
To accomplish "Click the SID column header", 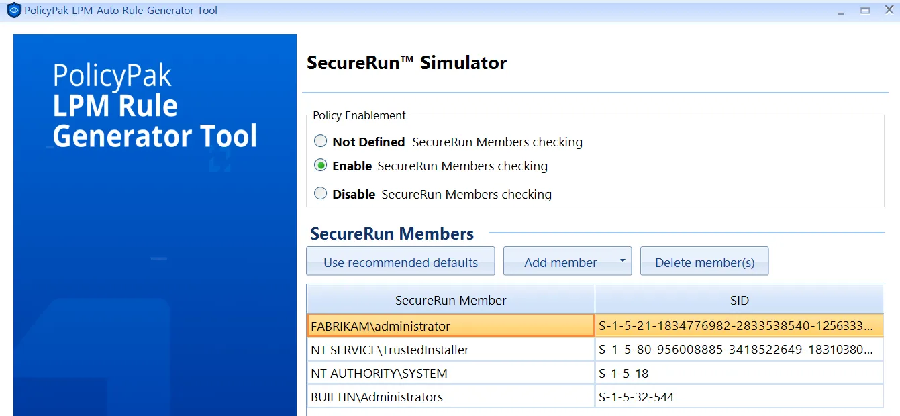I will [x=738, y=300].
